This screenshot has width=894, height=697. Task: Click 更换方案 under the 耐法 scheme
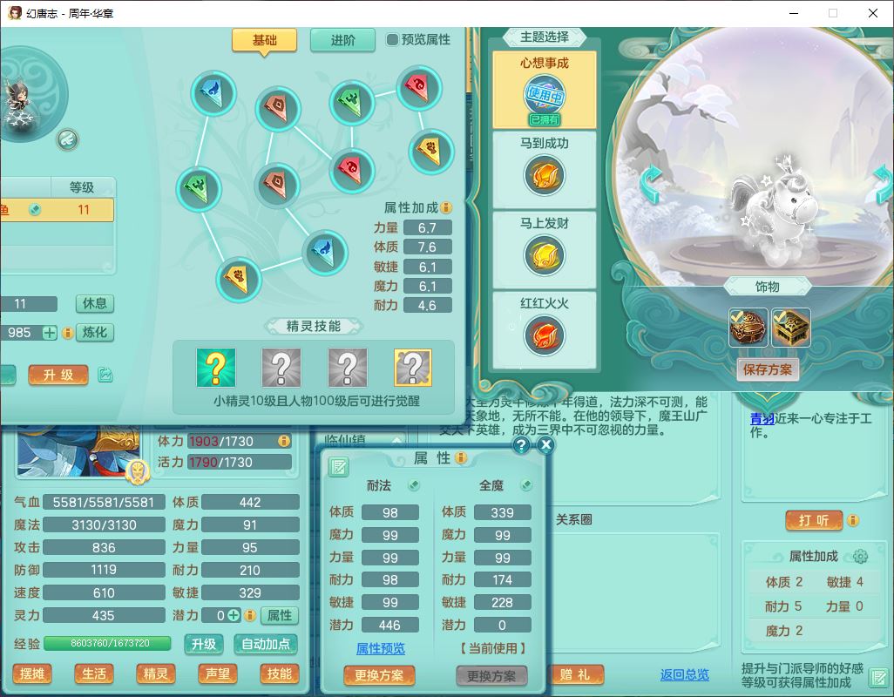coord(378,676)
